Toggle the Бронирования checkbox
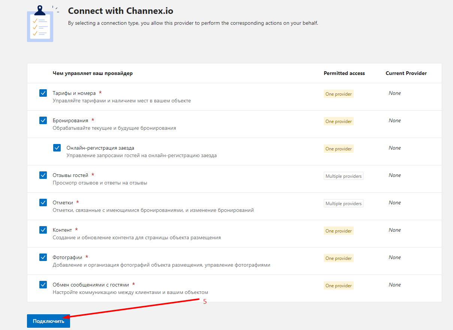 [x=43, y=120]
